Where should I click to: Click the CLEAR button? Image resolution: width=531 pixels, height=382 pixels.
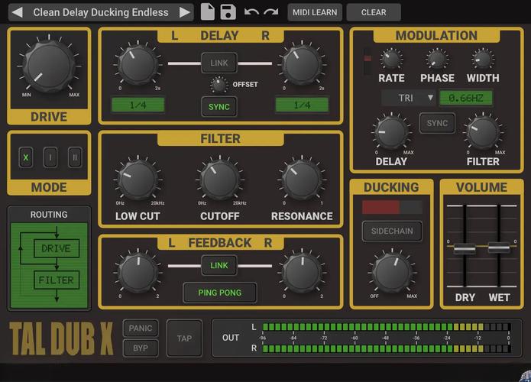click(x=374, y=12)
